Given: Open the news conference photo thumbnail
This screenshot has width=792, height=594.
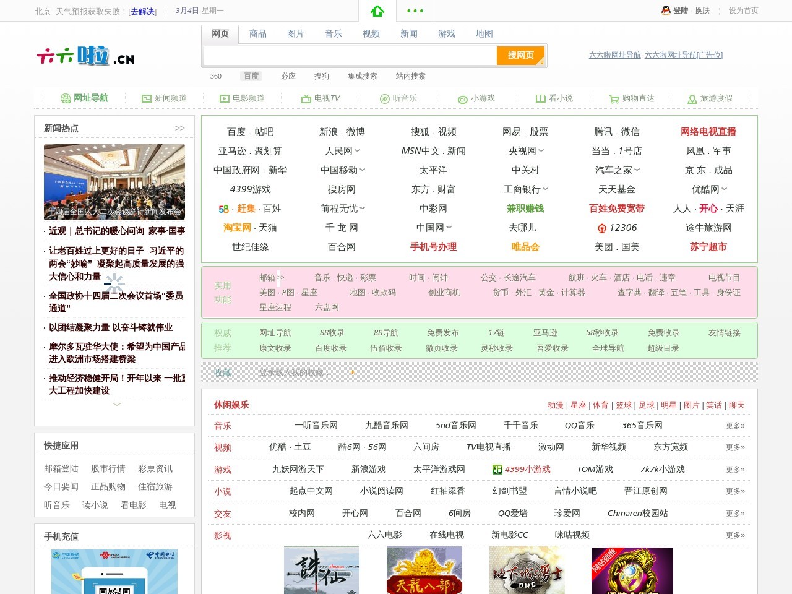Looking at the screenshot, I should [x=114, y=182].
